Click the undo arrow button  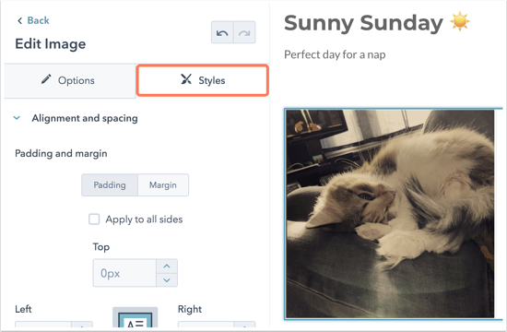pos(222,32)
